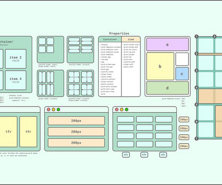Click the red dot in the grid cells window
Viewport: 222px width, 185px height.
pyautogui.click(x=117, y=110)
